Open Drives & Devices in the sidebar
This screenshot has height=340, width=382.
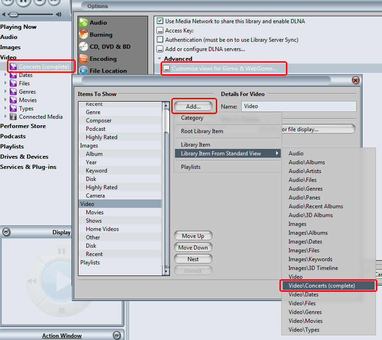click(x=24, y=157)
